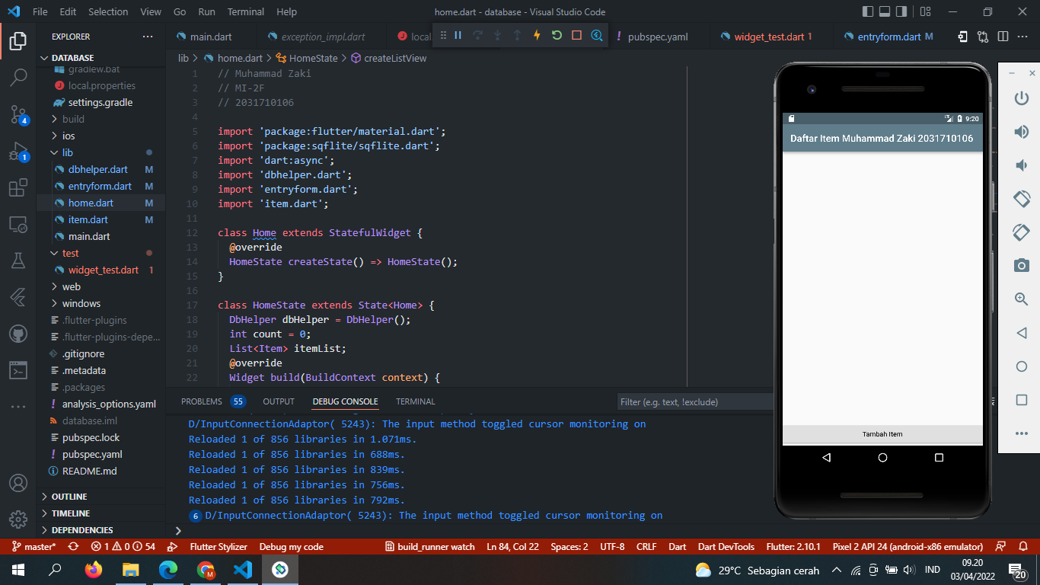Image resolution: width=1040 pixels, height=585 pixels.
Task: Take a screenshot with the emulator camera icon
Action: [x=1021, y=266]
